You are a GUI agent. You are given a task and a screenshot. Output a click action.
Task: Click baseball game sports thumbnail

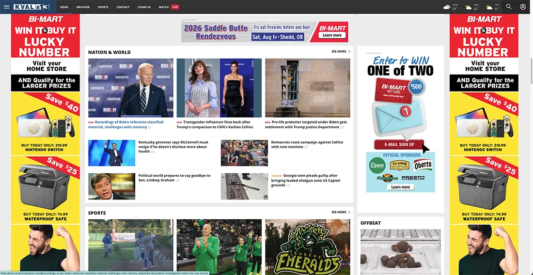click(x=130, y=247)
